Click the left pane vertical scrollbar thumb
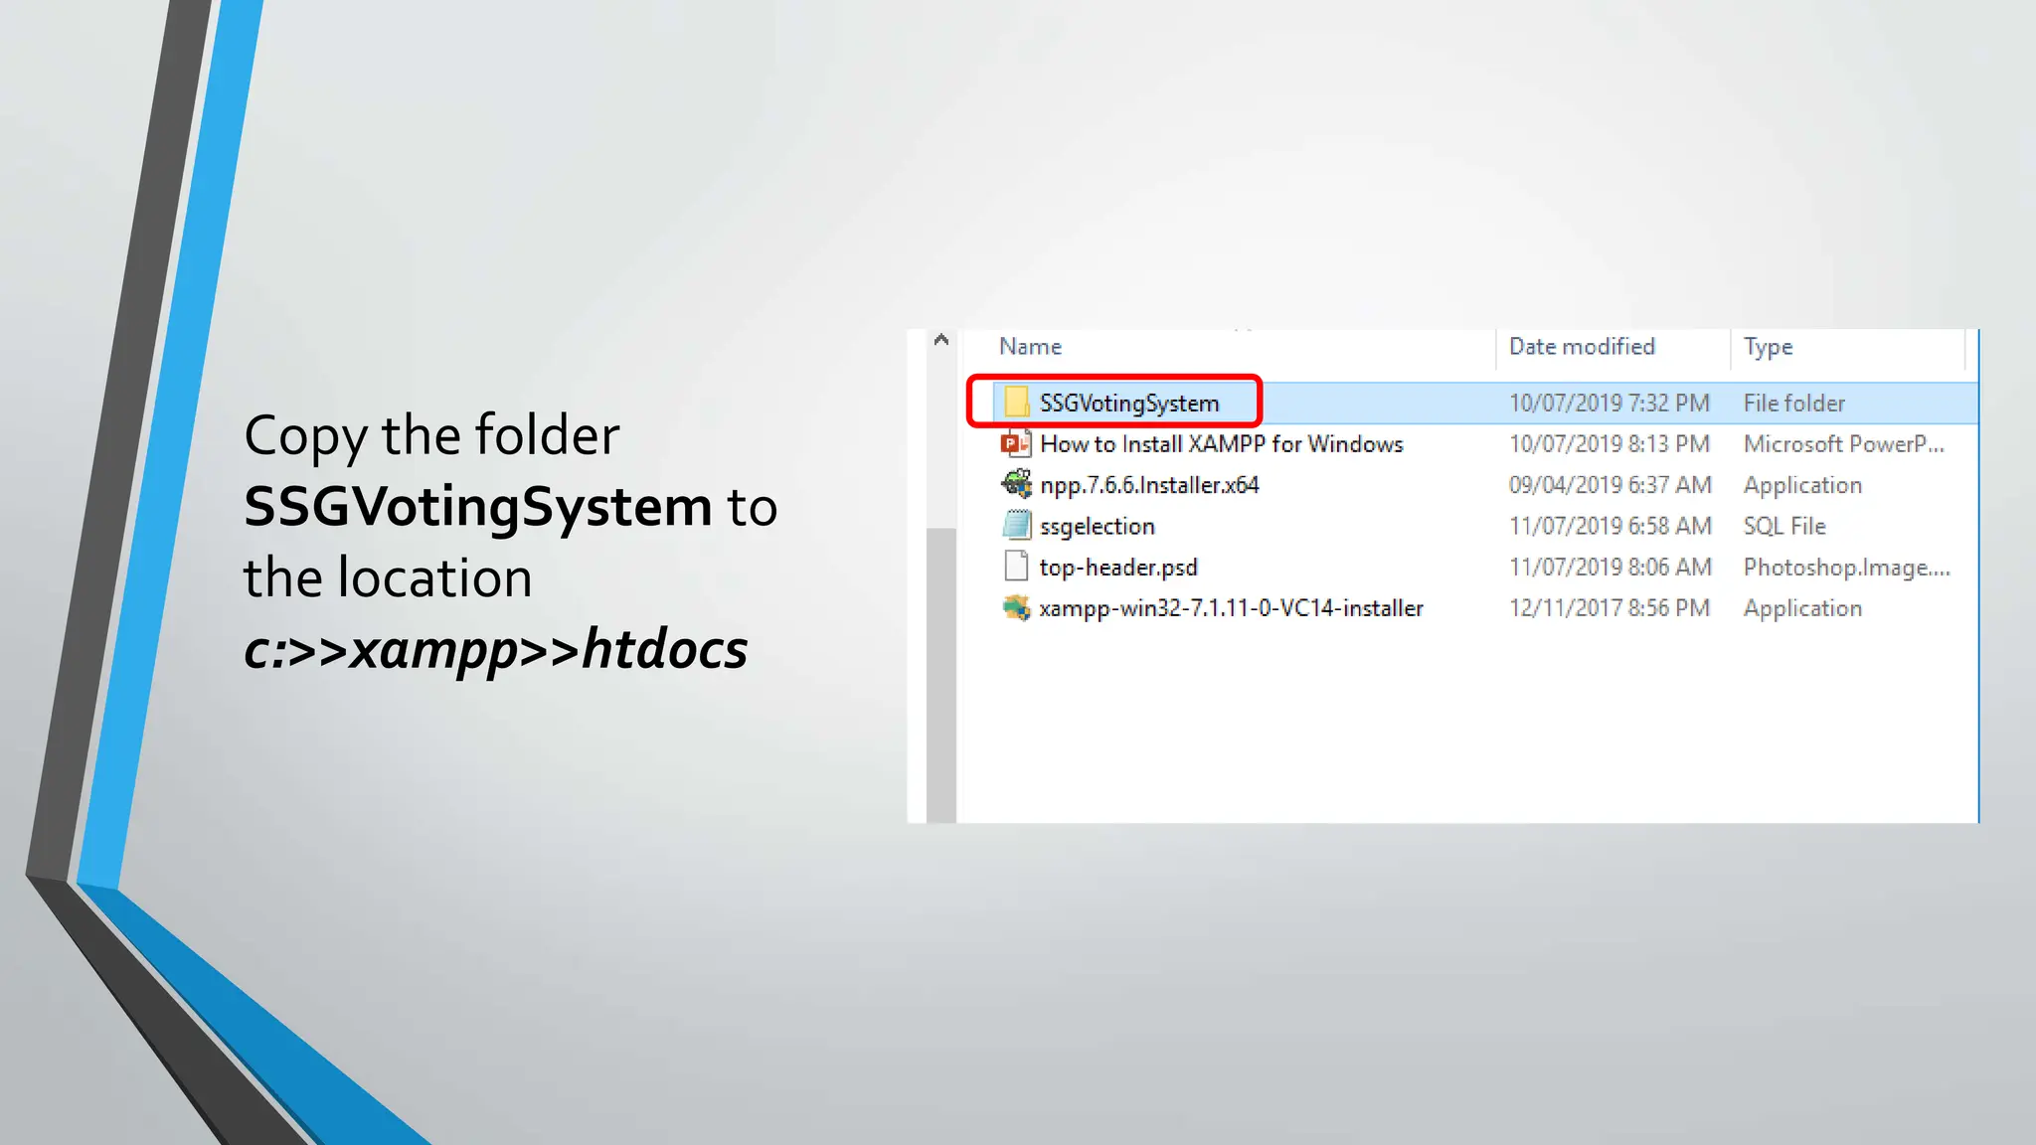Screen dimensions: 2036x1145 click(941, 676)
